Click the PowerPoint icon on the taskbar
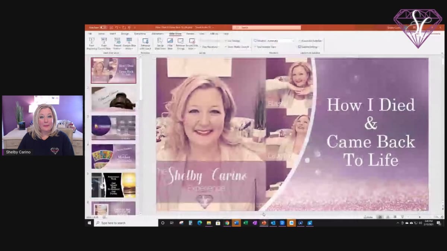 (x=264, y=223)
